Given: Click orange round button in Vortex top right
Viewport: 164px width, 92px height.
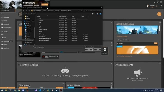Looking at the screenshot, I should 159,14.
